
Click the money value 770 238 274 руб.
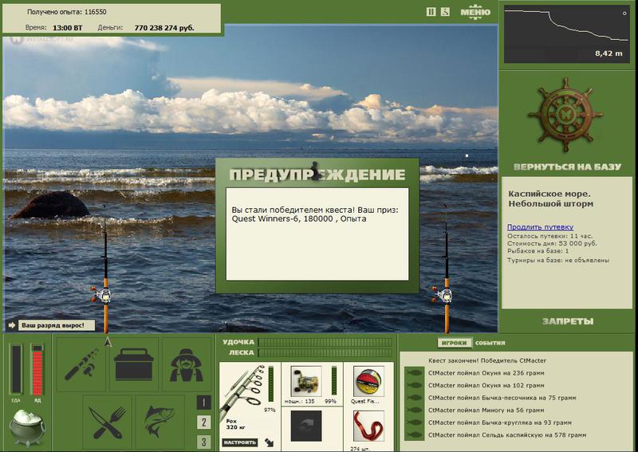164,28
